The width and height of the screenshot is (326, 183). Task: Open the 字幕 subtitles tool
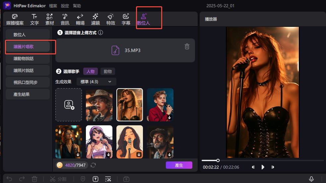point(126,19)
